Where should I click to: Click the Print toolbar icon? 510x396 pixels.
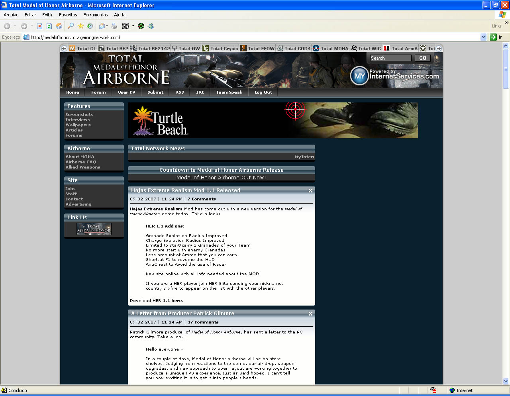(114, 26)
